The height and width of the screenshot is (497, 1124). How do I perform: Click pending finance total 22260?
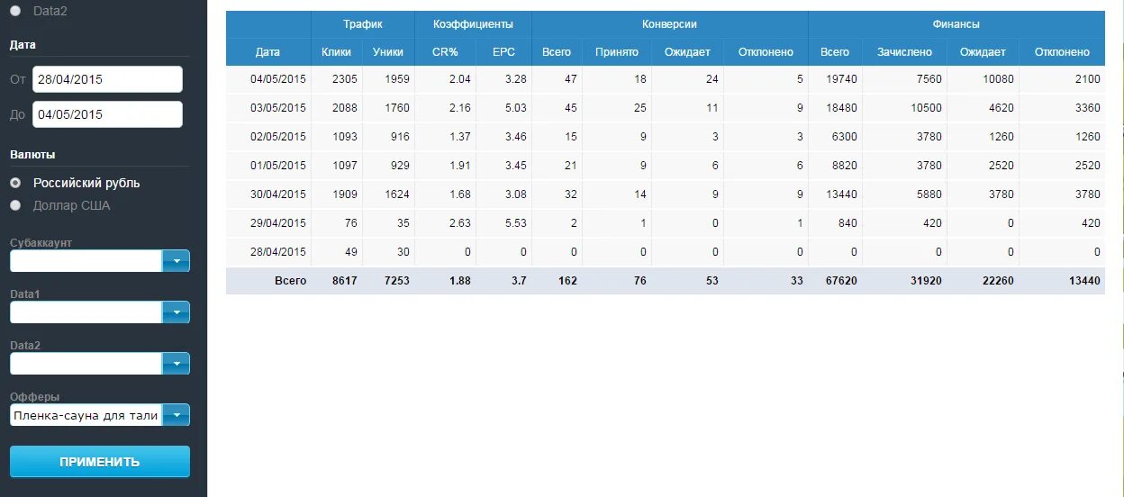click(x=997, y=281)
